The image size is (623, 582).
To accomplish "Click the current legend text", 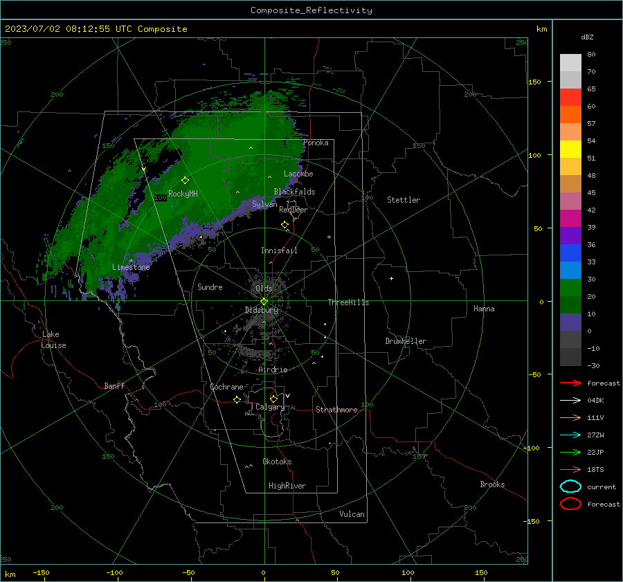I will (602, 486).
